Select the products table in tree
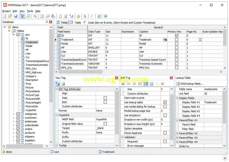The height and width of the screenshot is (162, 229). (30, 133)
